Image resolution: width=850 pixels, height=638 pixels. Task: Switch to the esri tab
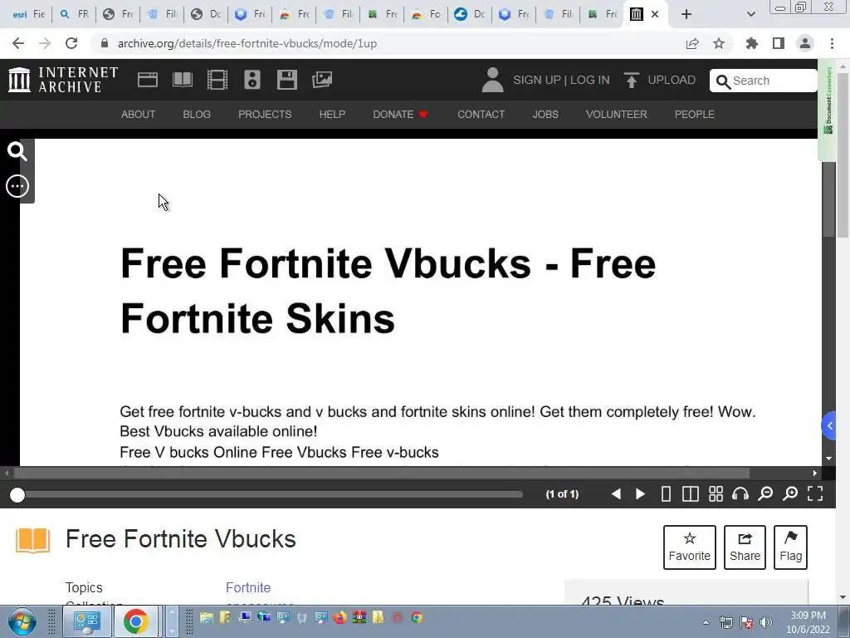[x=29, y=14]
